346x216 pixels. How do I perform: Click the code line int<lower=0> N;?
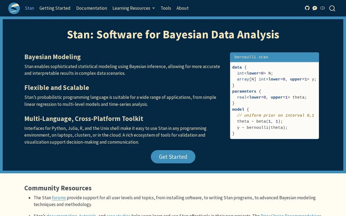coord(255,73)
